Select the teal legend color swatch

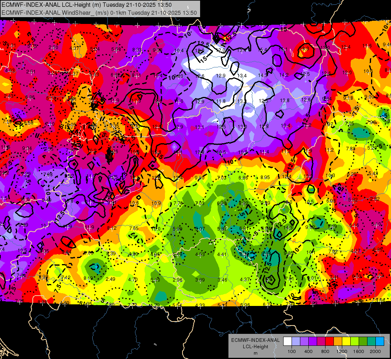pyautogui.click(x=371, y=341)
